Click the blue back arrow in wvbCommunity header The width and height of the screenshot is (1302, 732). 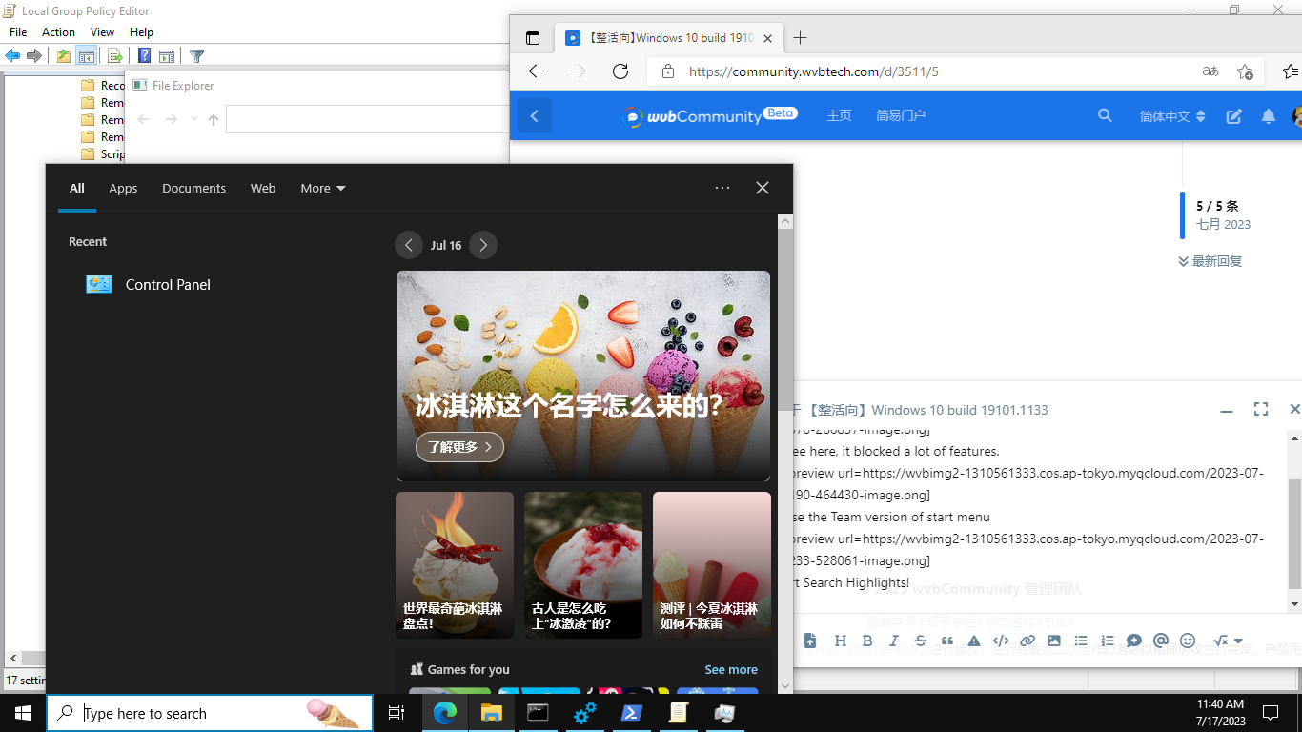(x=535, y=116)
